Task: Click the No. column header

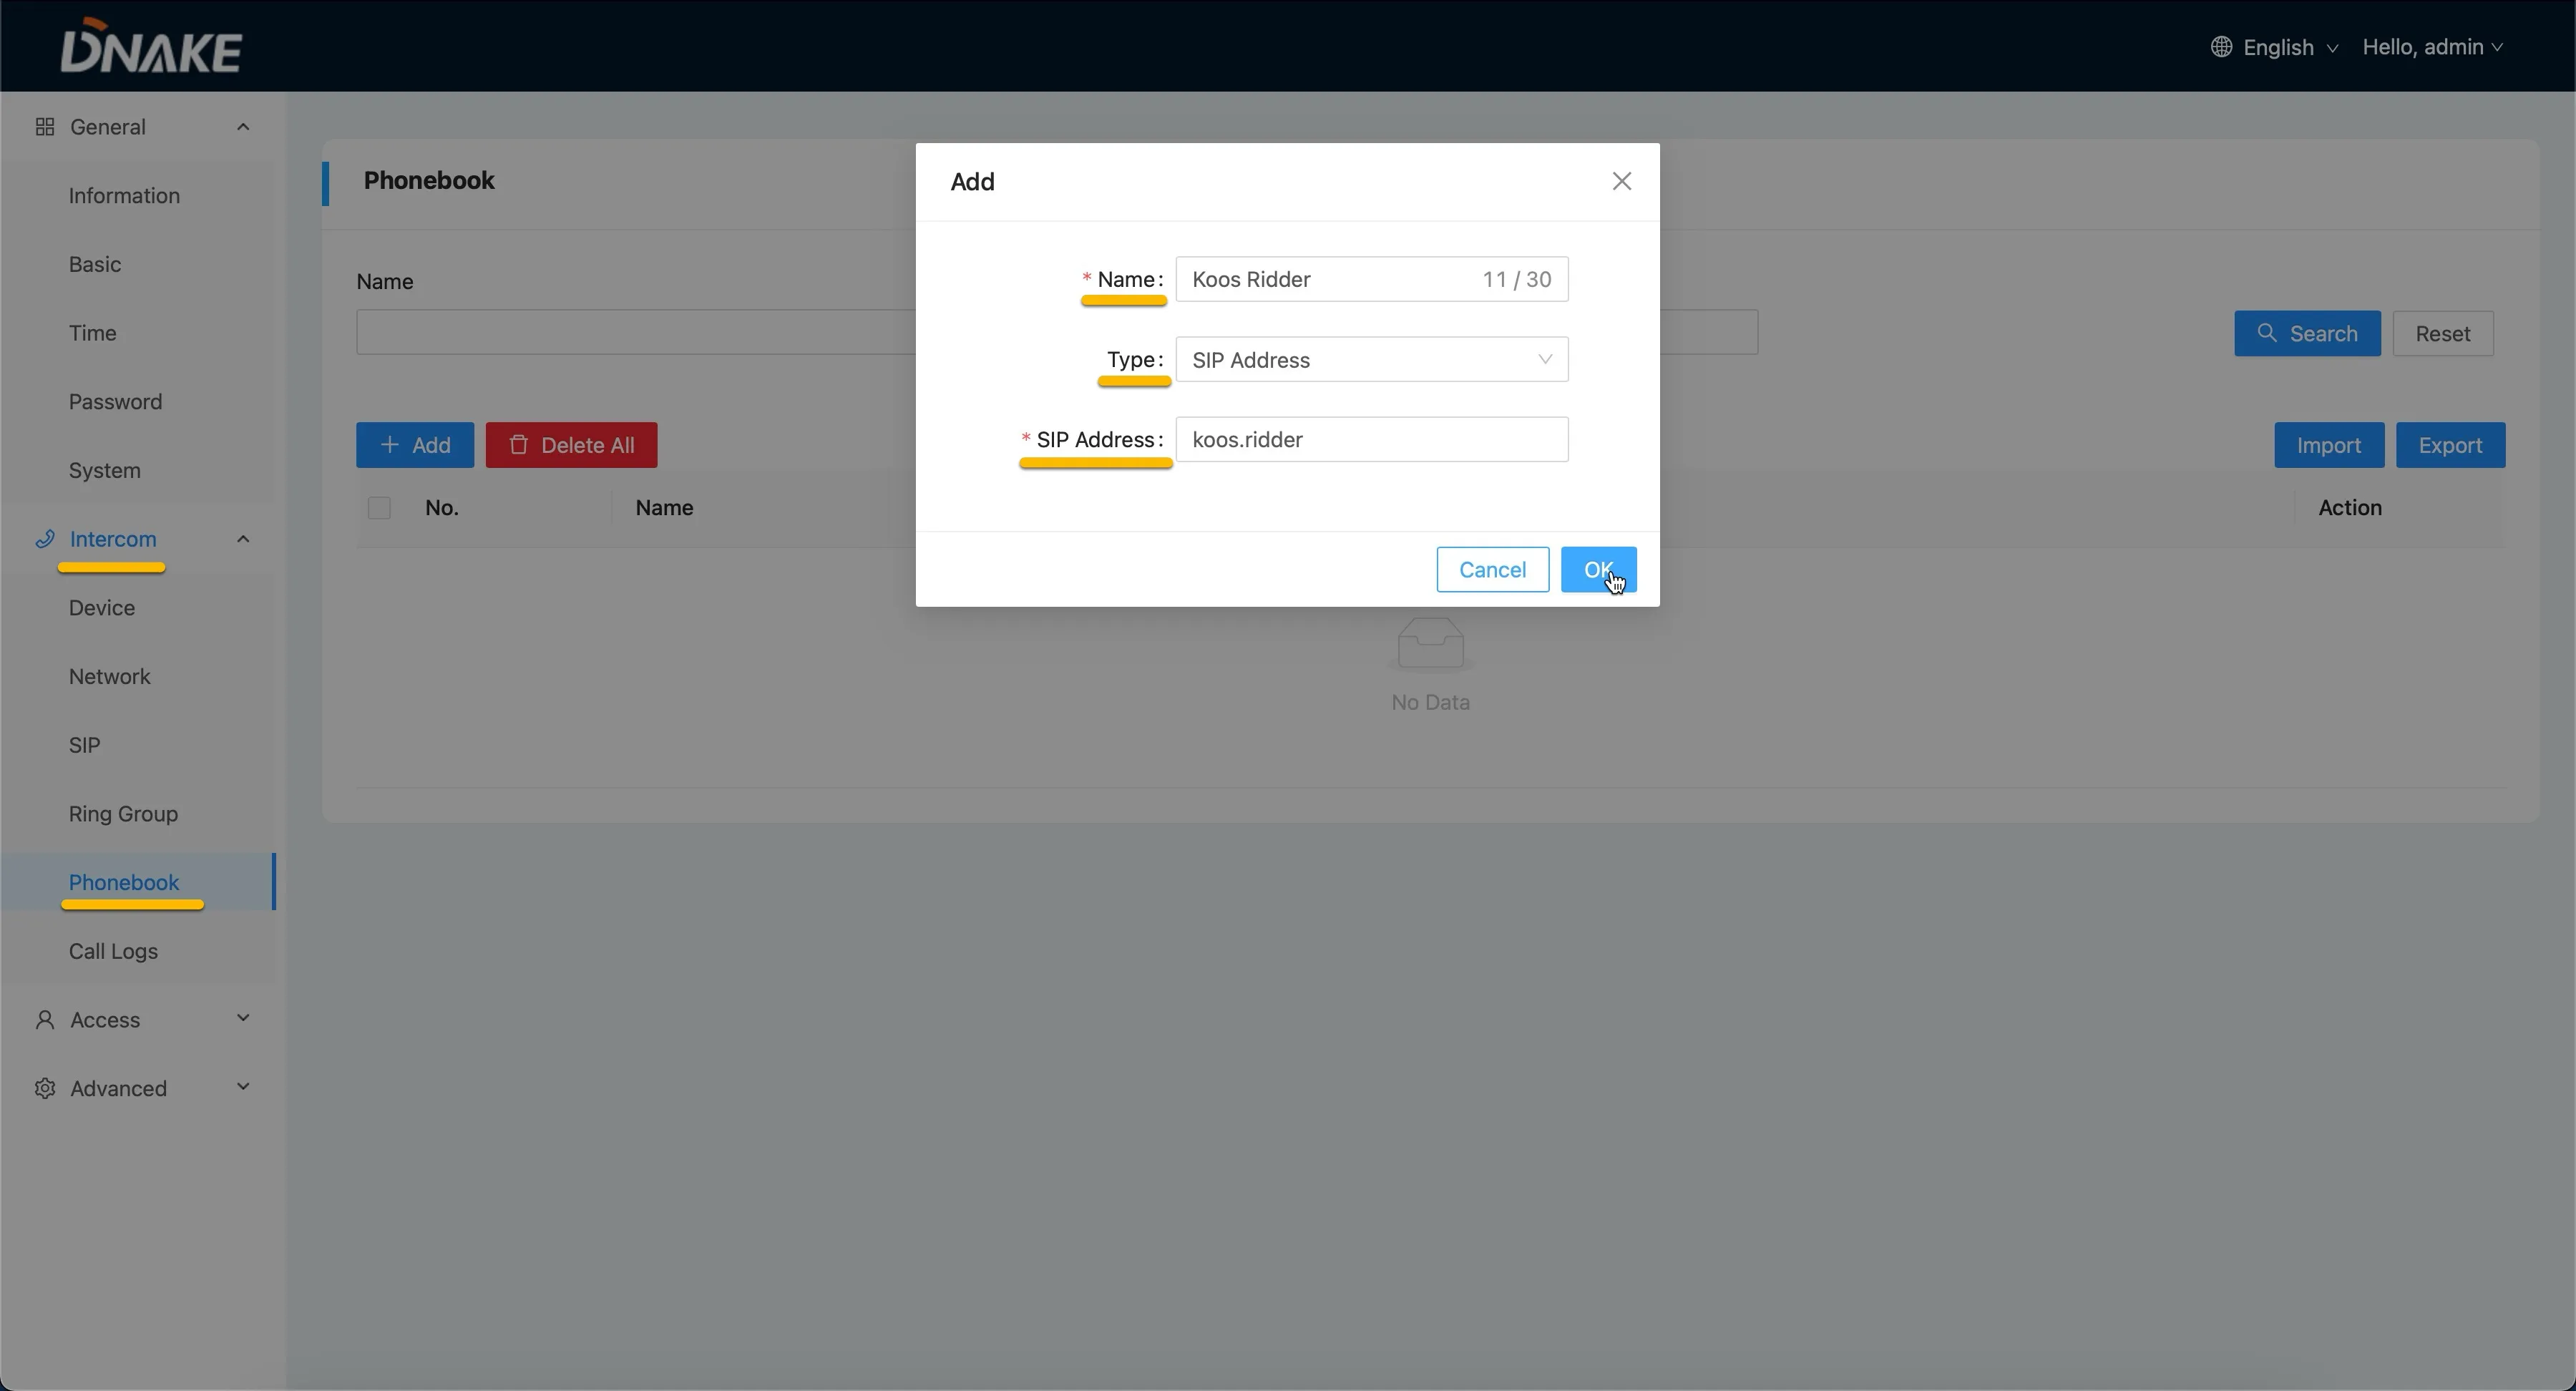Action: click(442, 508)
